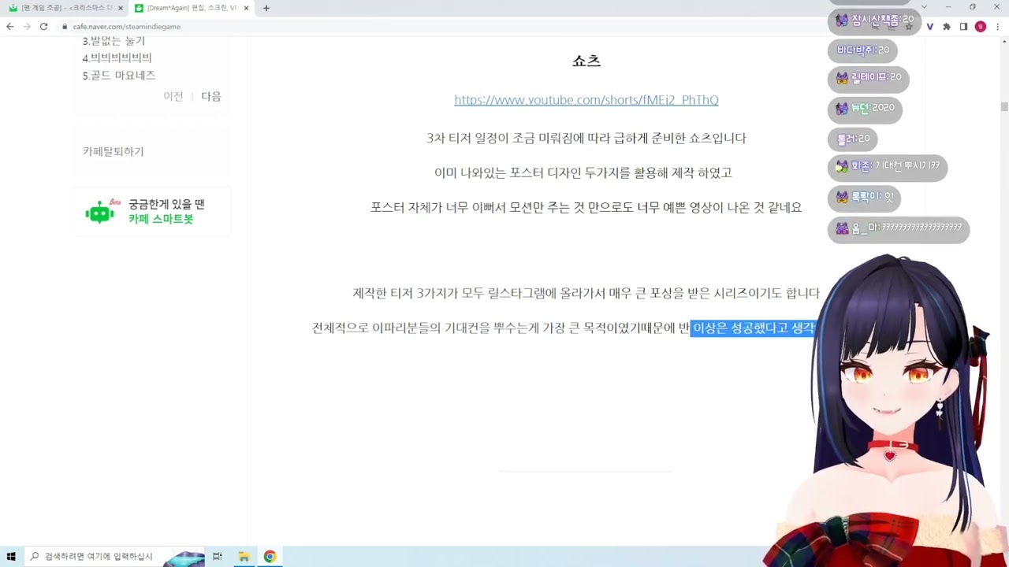This screenshot has height=567, width=1009.
Task: Click the green smartbot robot icon
Action: 99,211
